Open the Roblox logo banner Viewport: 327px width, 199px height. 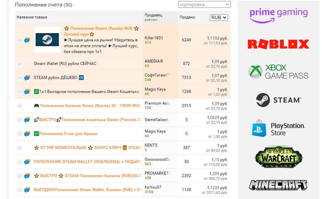(278, 44)
